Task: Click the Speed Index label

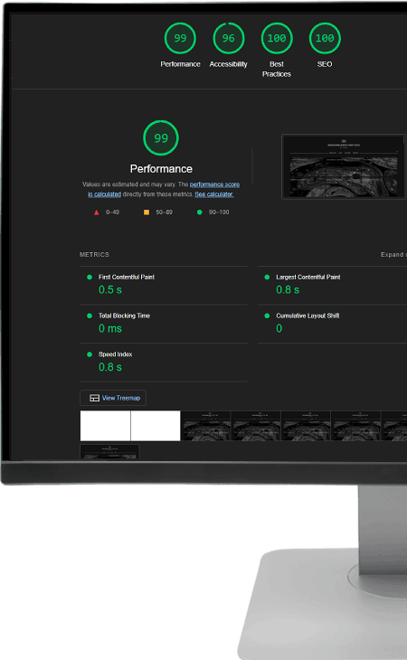Action: click(x=116, y=354)
